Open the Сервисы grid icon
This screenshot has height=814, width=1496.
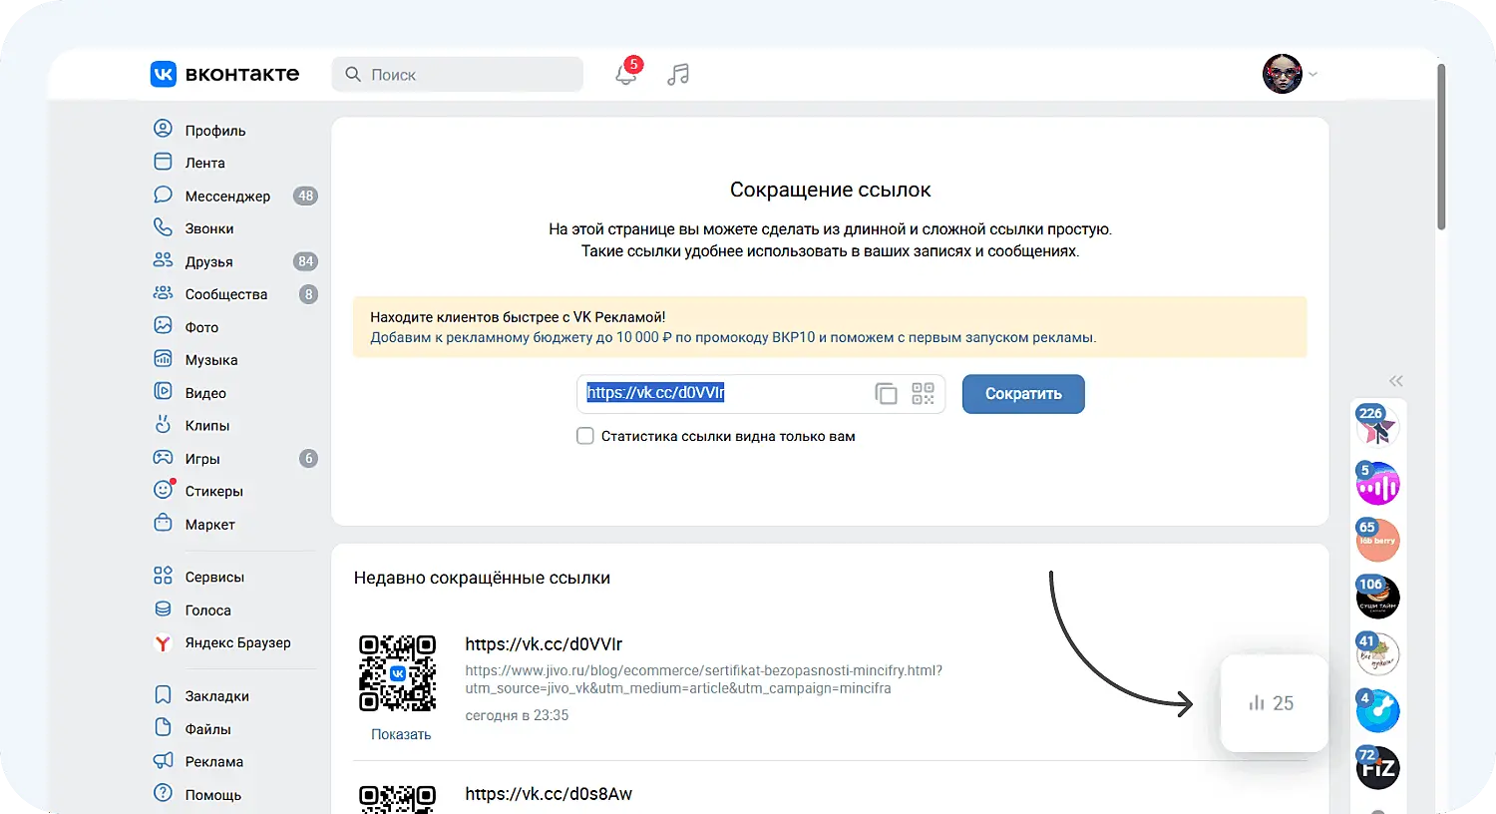click(163, 576)
